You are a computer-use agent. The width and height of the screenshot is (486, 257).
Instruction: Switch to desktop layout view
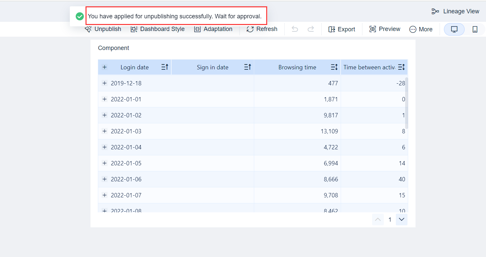click(x=454, y=29)
